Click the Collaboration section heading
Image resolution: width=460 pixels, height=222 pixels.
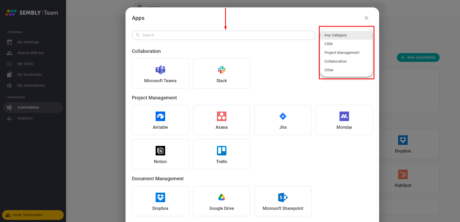pyautogui.click(x=146, y=51)
